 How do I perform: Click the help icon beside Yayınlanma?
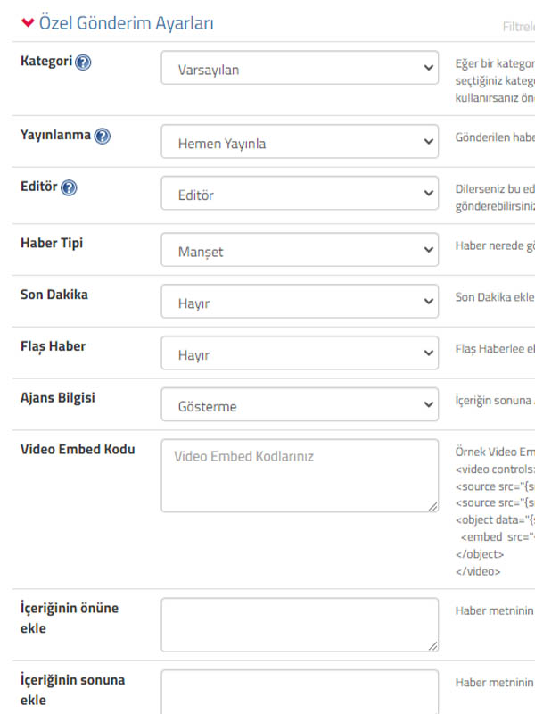pyautogui.click(x=102, y=136)
